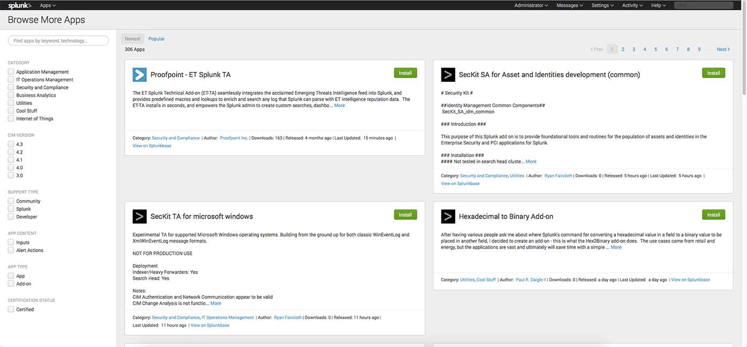Go to results page 9
The image size is (747, 347).
699,49
